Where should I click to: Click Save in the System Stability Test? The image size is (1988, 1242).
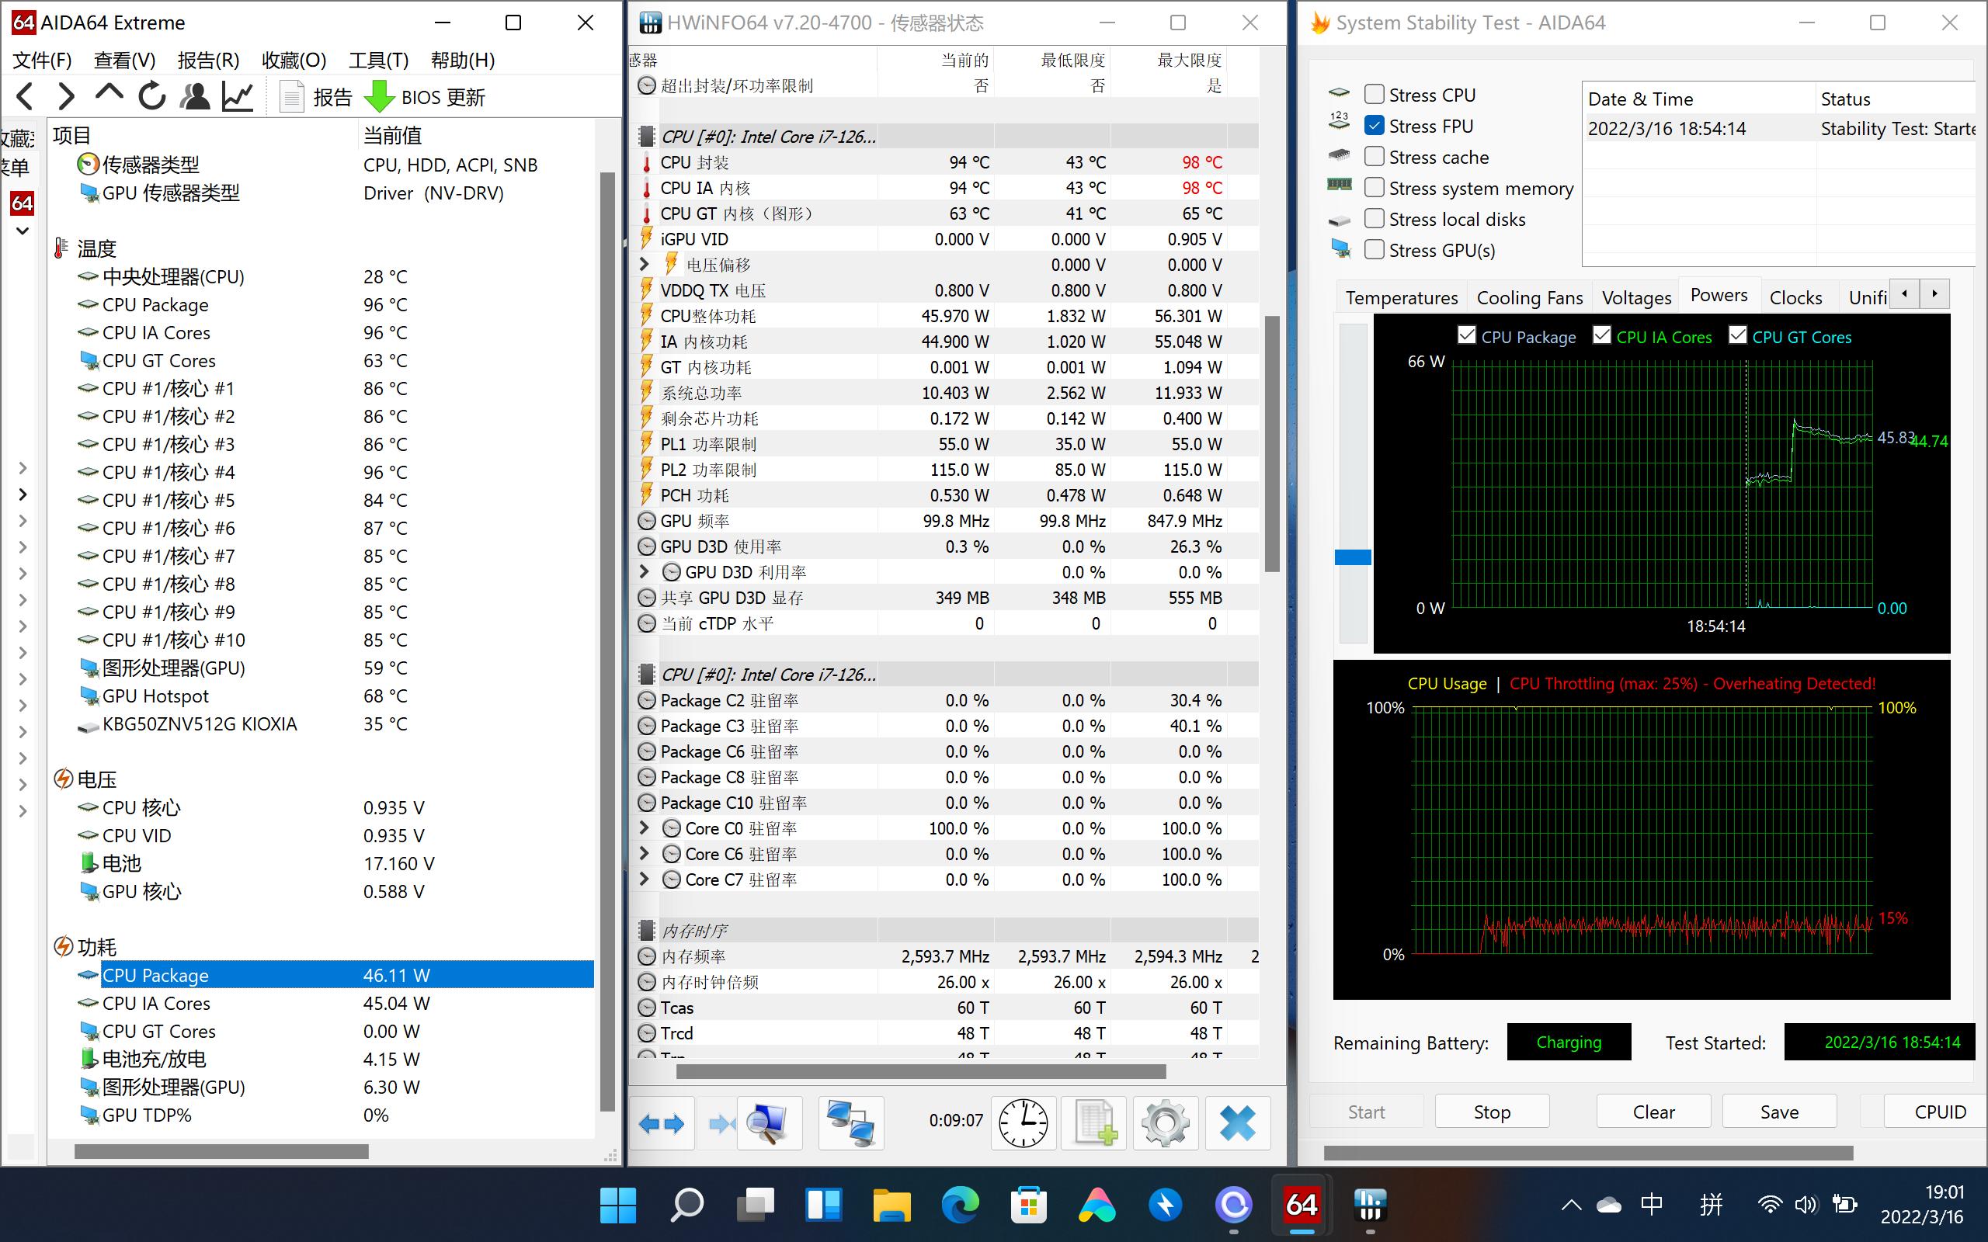[x=1778, y=1111]
